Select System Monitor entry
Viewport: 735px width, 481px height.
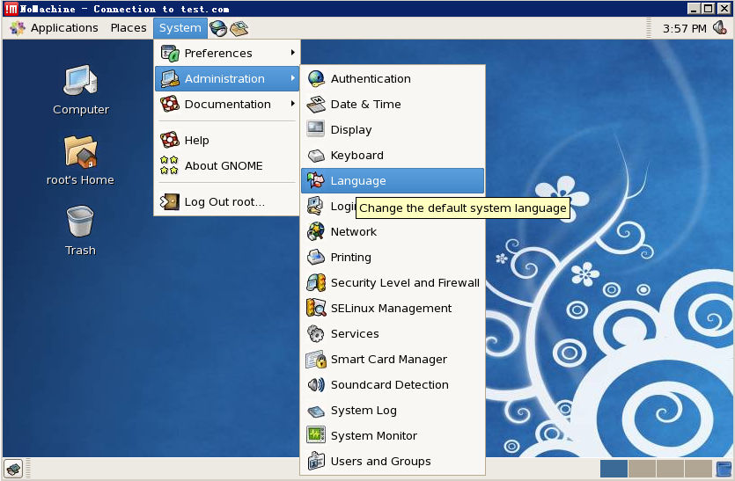tap(393, 435)
